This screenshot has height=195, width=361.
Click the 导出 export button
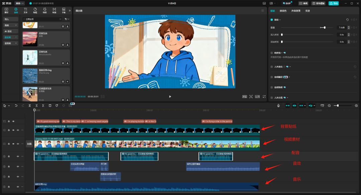(x=333, y=3)
